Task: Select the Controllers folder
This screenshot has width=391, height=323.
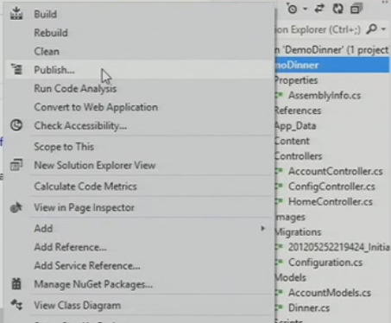Action: pyautogui.click(x=299, y=156)
